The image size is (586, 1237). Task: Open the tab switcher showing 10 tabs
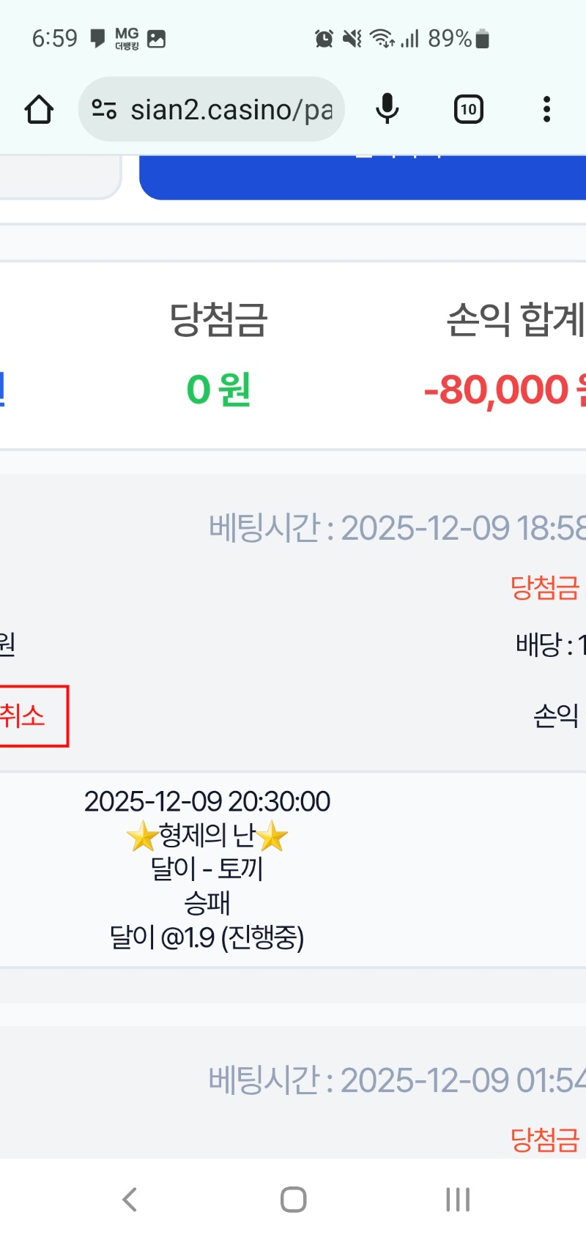coord(468,108)
